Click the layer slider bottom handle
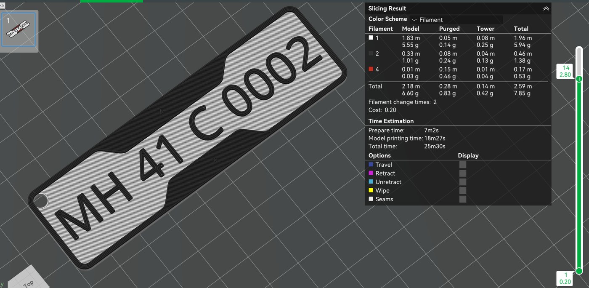 point(579,271)
